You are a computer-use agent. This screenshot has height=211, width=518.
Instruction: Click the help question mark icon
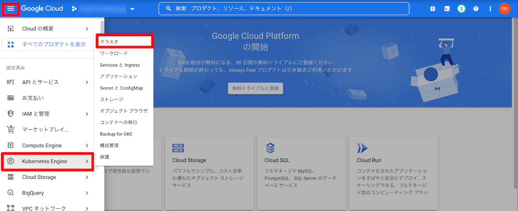pos(476,9)
